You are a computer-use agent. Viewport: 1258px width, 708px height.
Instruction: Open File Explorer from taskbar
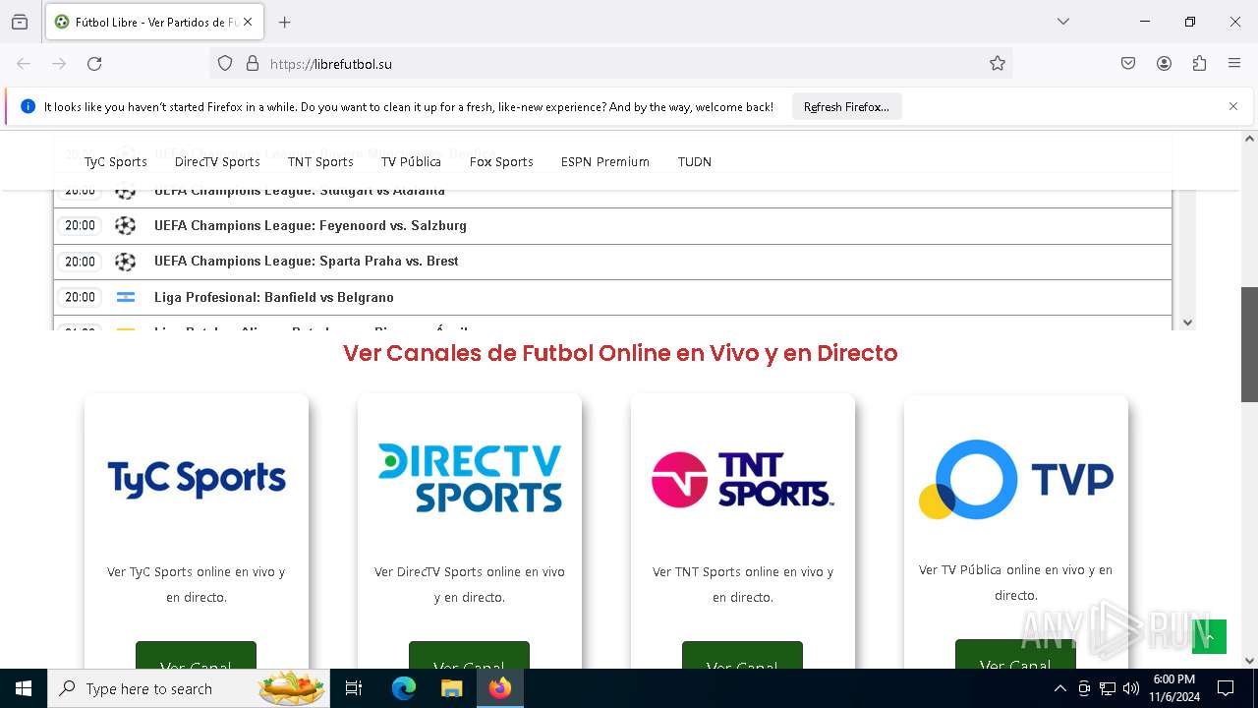tap(451, 688)
